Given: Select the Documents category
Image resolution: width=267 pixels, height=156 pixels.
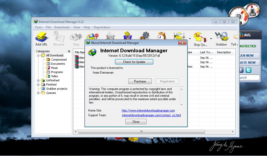Looking at the screenshot, I should point(58,64).
